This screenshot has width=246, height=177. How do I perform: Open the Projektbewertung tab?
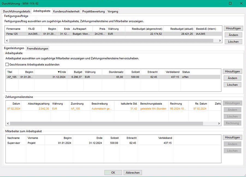coord(93,11)
